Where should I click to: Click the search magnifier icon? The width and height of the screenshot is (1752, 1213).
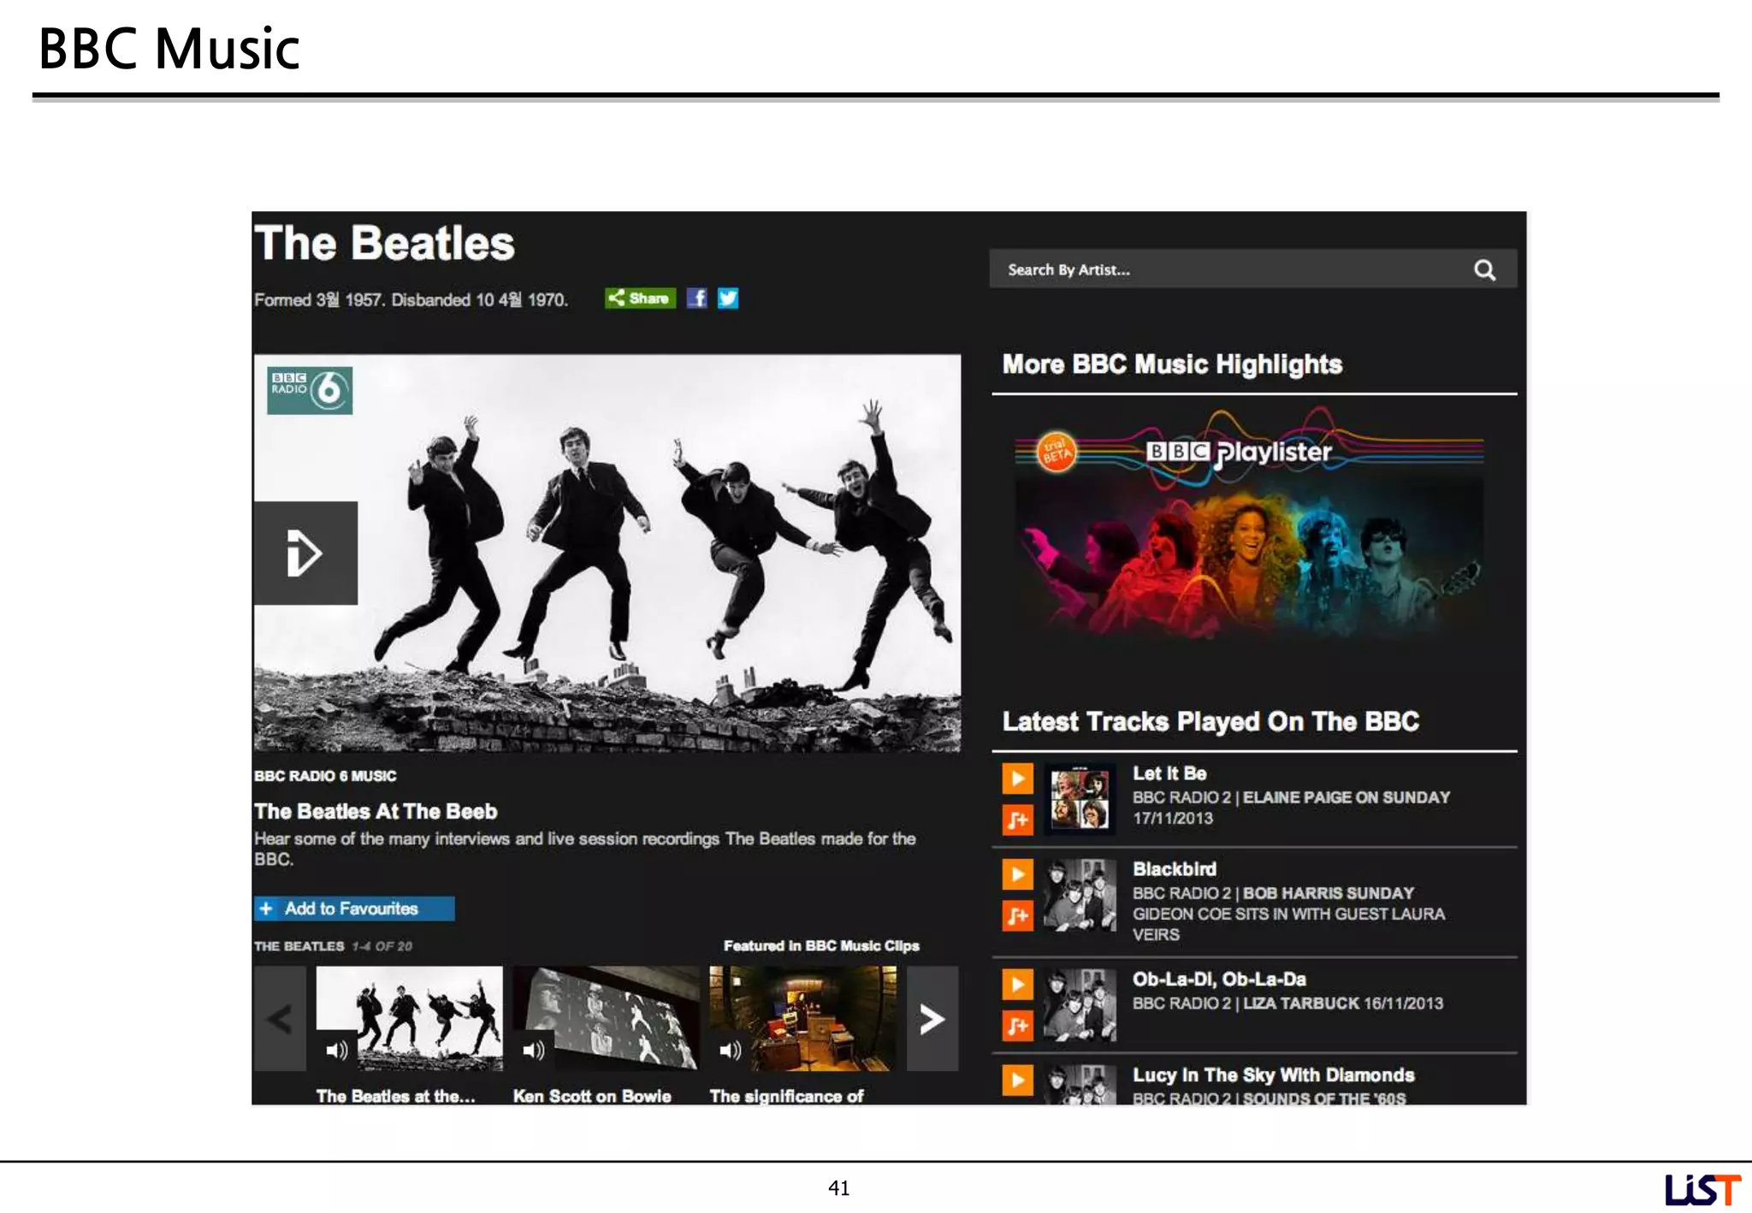click(x=1484, y=270)
